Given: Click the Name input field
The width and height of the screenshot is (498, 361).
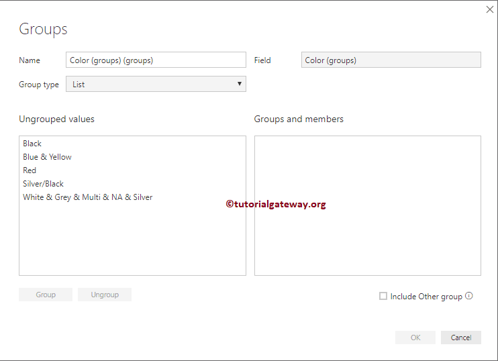Looking at the screenshot, I should pyautogui.click(x=156, y=60).
